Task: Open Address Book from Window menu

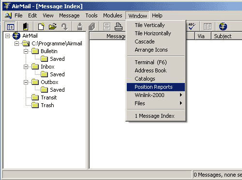Action: click(x=156, y=70)
